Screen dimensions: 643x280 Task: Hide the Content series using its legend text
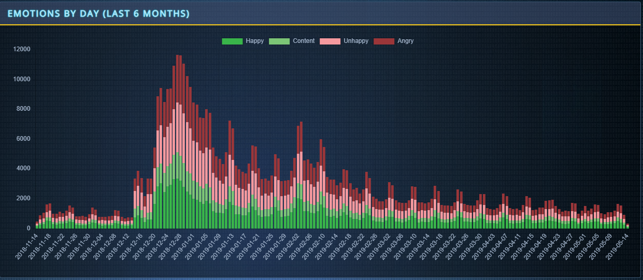[304, 41]
